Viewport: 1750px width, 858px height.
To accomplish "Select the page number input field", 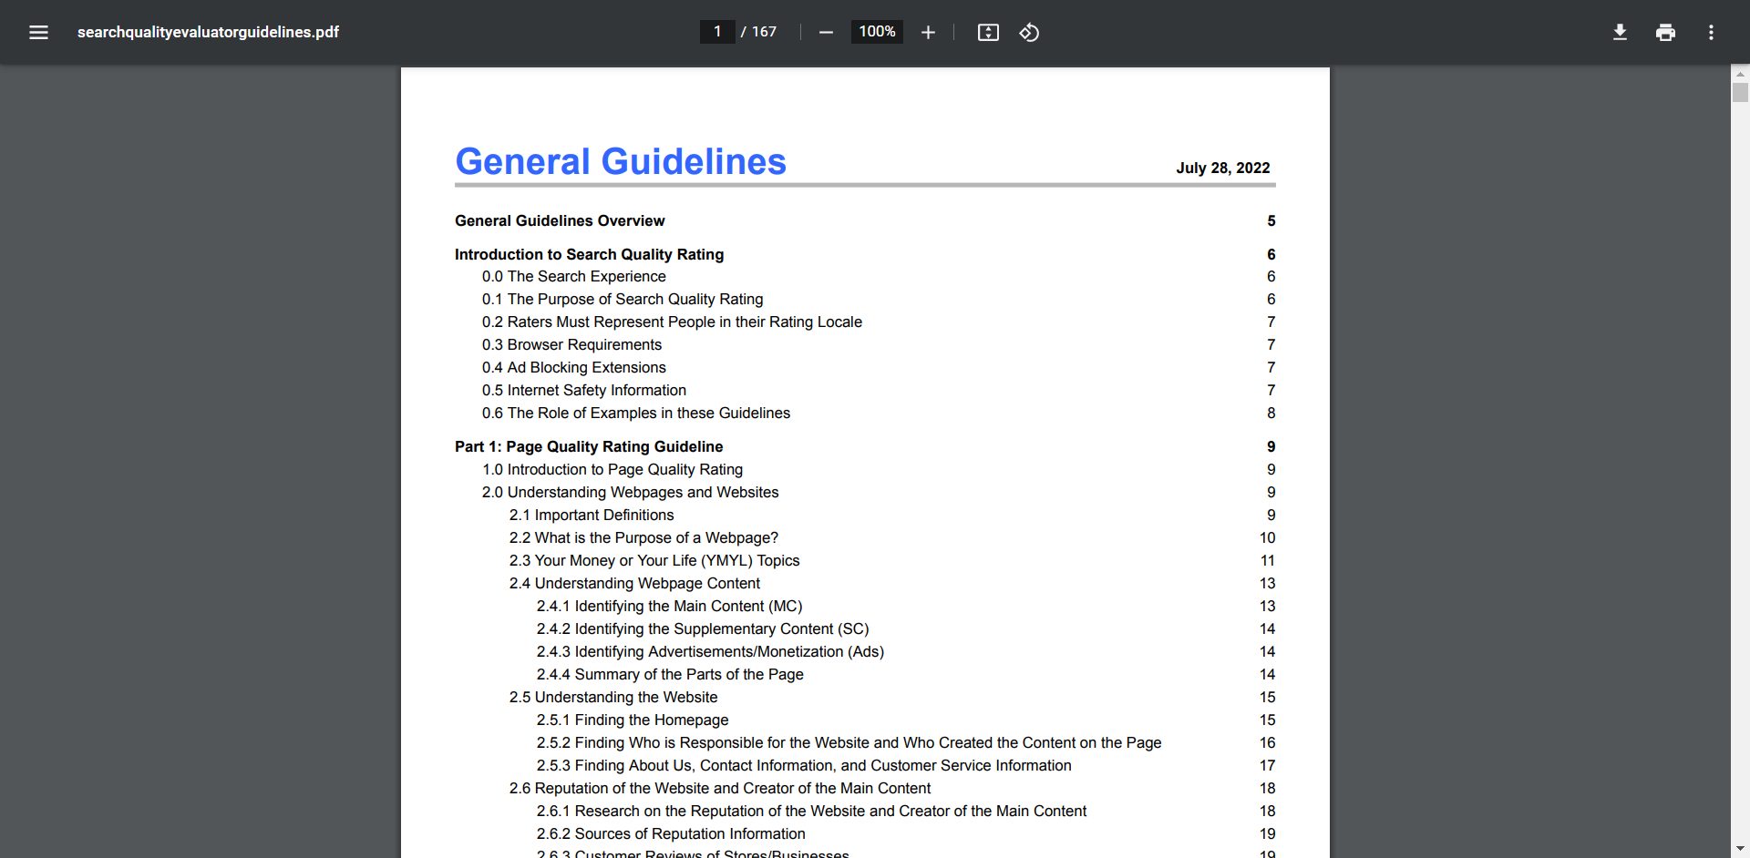I will 717,32.
